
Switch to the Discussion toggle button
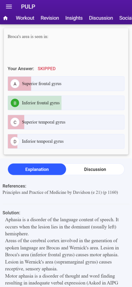95,169
